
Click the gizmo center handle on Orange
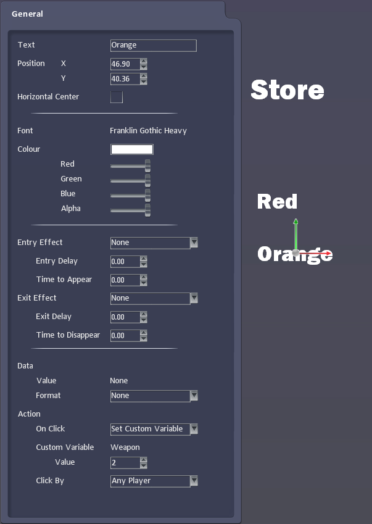coord(296,253)
